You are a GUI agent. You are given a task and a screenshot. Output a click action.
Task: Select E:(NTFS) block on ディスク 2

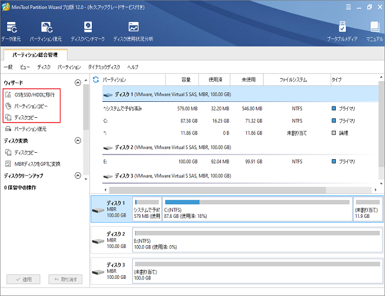[x=257, y=240]
